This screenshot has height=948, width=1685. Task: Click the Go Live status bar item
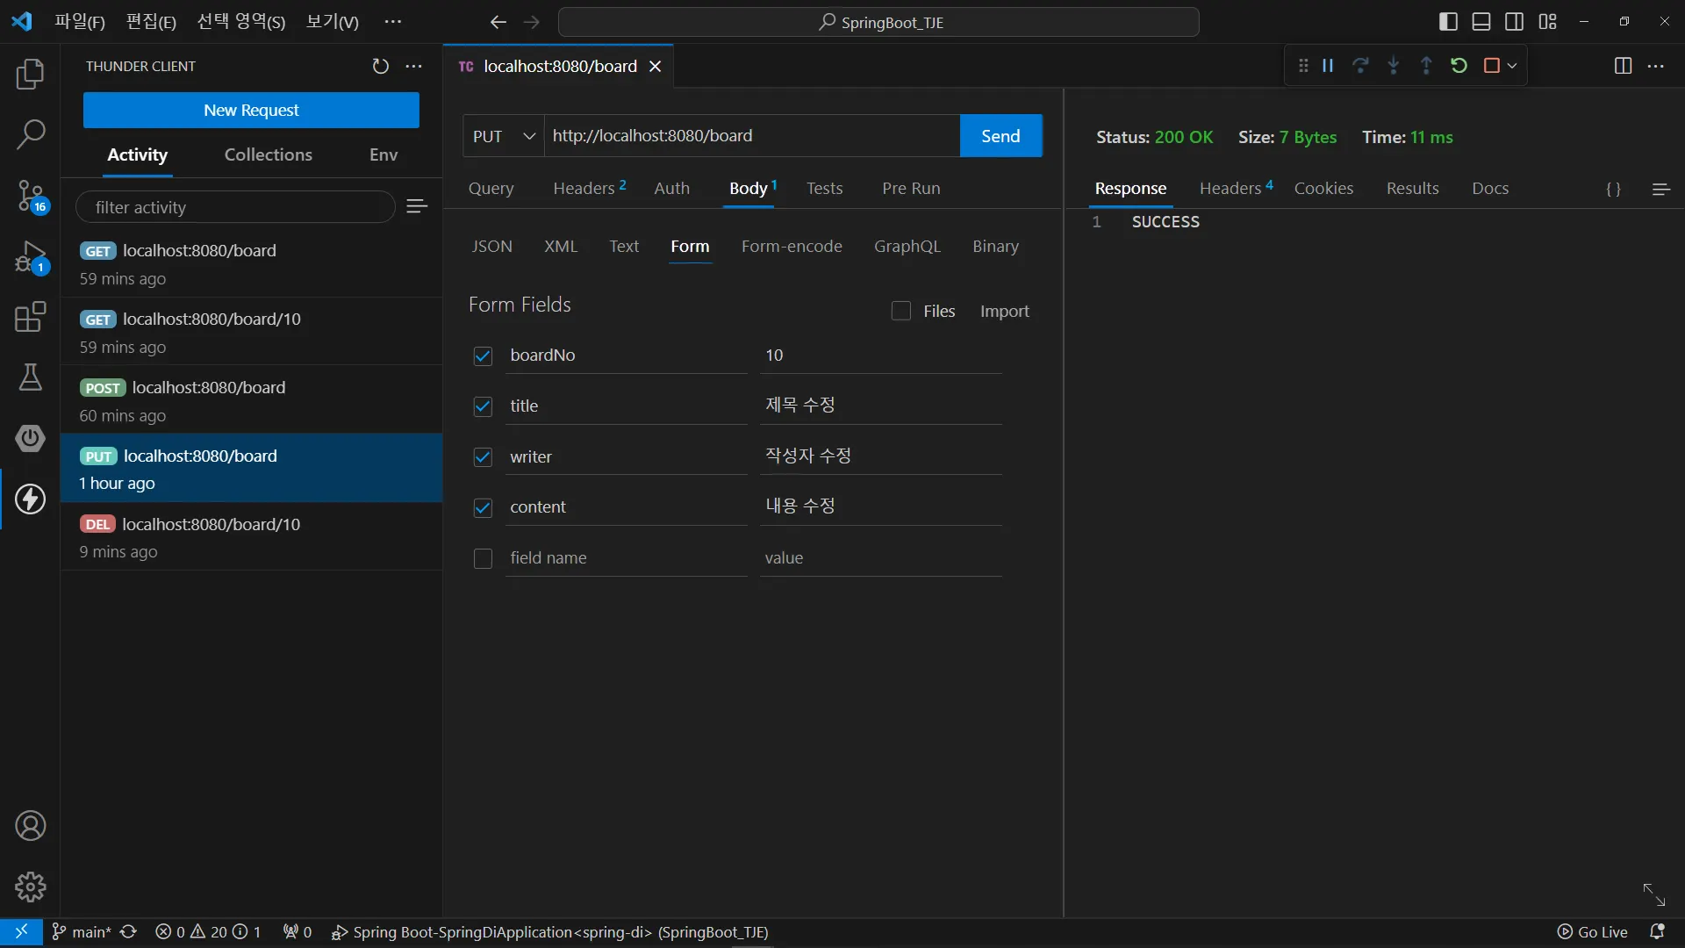point(1593,932)
